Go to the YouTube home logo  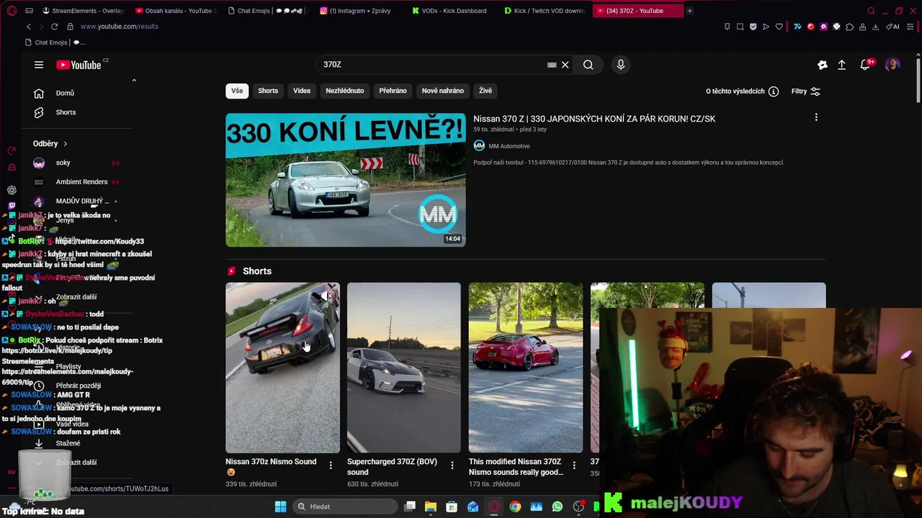pos(79,65)
